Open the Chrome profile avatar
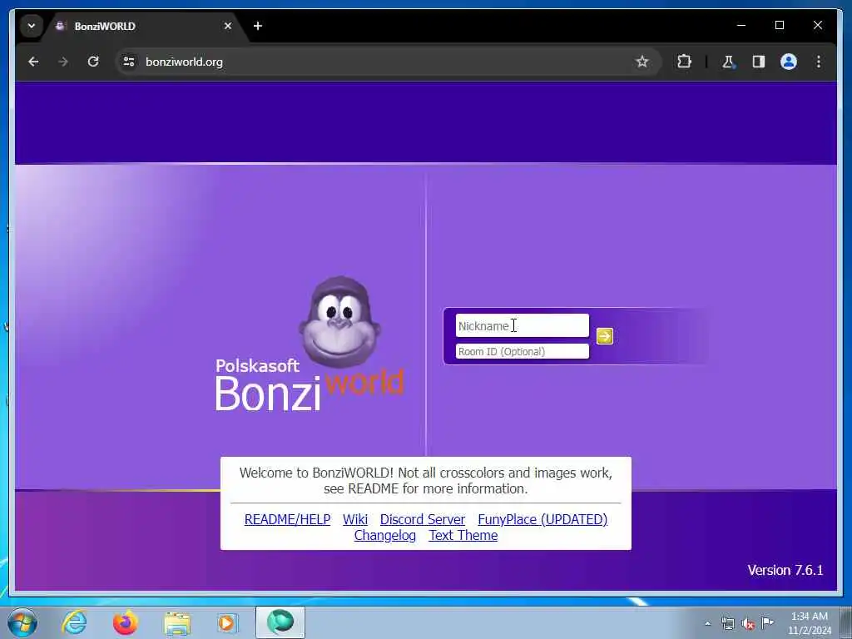The image size is (852, 639). (x=789, y=62)
